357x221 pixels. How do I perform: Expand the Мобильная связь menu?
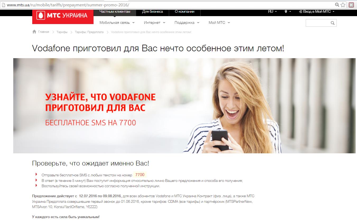pyautogui.click(x=117, y=23)
